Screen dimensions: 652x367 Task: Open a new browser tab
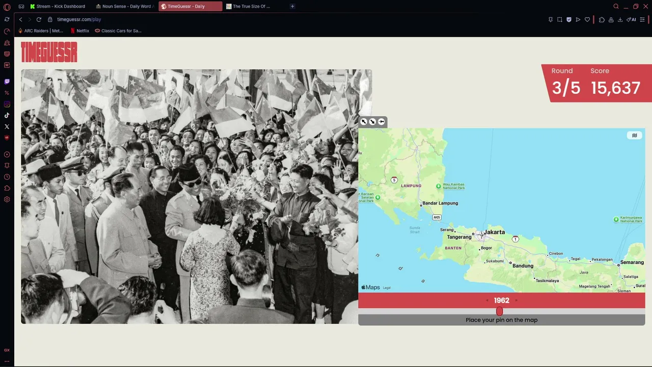click(292, 7)
